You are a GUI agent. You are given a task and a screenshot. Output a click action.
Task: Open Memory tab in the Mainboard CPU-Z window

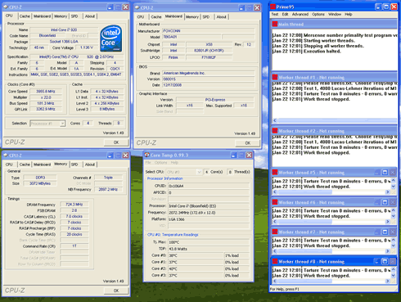[x=192, y=17]
